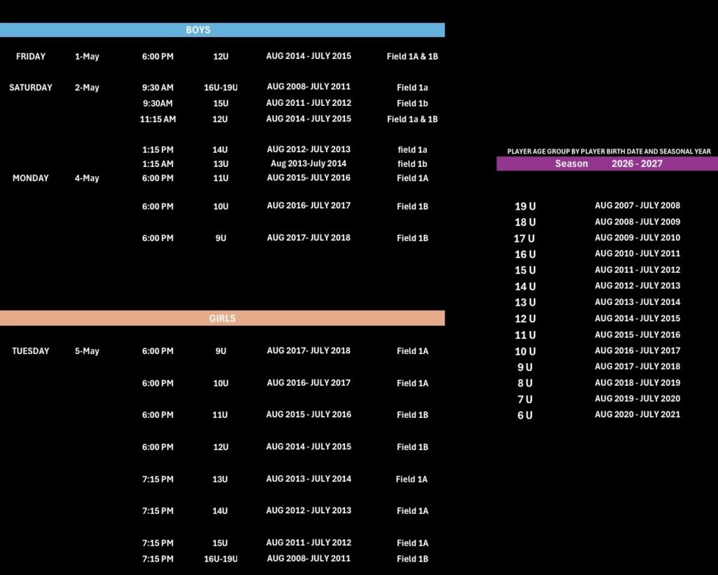
Task: Click the 8 U age group label
Action: [x=525, y=383]
